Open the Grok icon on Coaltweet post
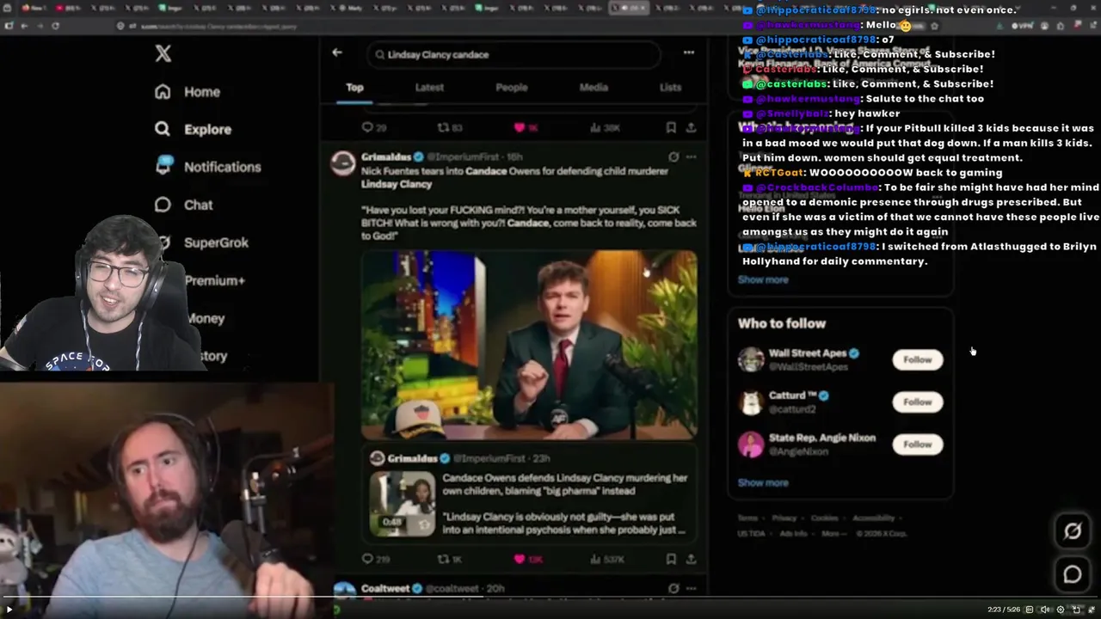Viewport: 1101px width, 619px height. coord(674,588)
